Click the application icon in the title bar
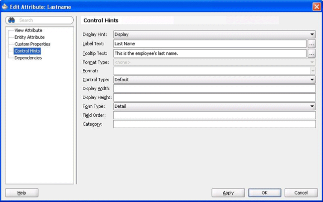The height and width of the screenshot is (202, 323). [5, 7]
